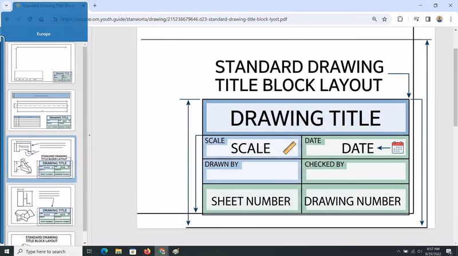Click the large SCALE value text
The image size is (458, 256).
(251, 148)
